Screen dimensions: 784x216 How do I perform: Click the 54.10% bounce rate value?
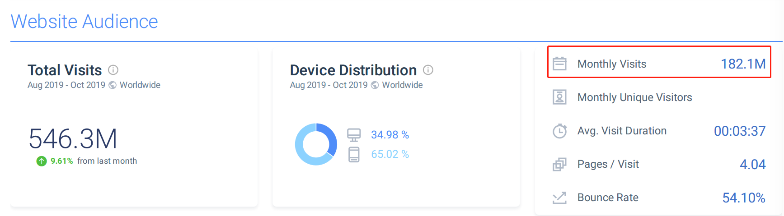(743, 198)
